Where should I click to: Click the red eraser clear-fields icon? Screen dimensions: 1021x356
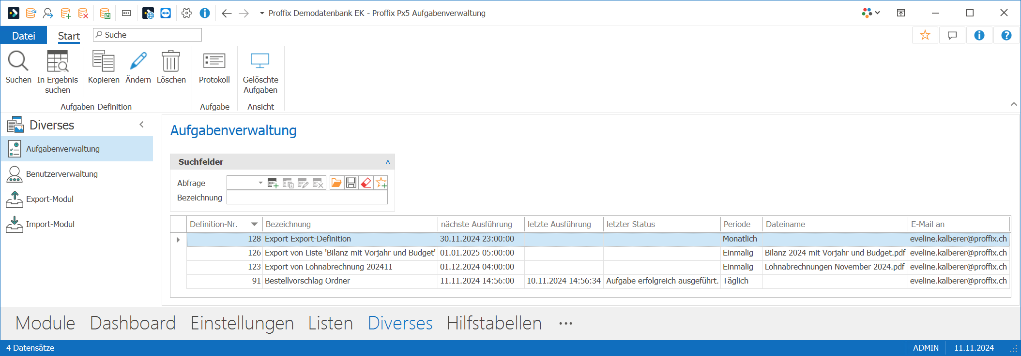click(366, 183)
